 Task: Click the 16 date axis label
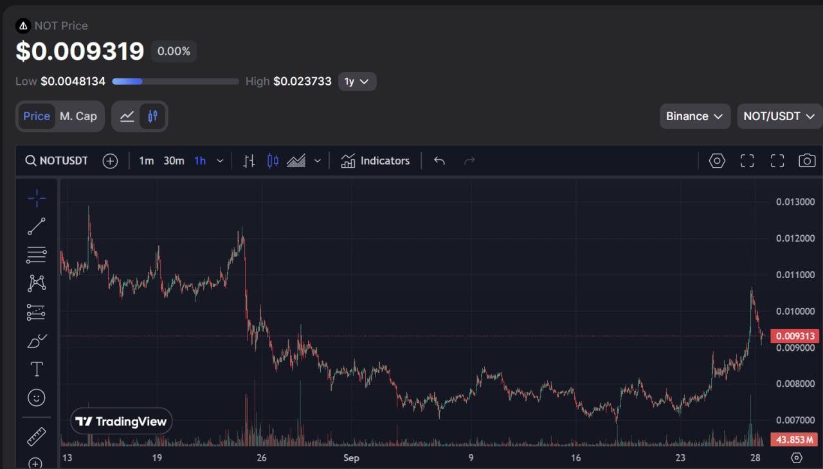[x=575, y=458]
